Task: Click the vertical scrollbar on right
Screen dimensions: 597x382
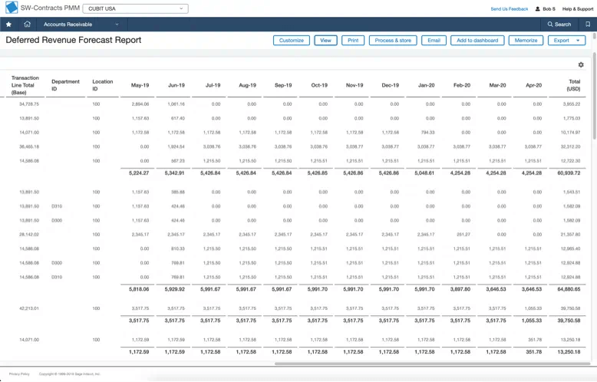Action: click(x=595, y=96)
